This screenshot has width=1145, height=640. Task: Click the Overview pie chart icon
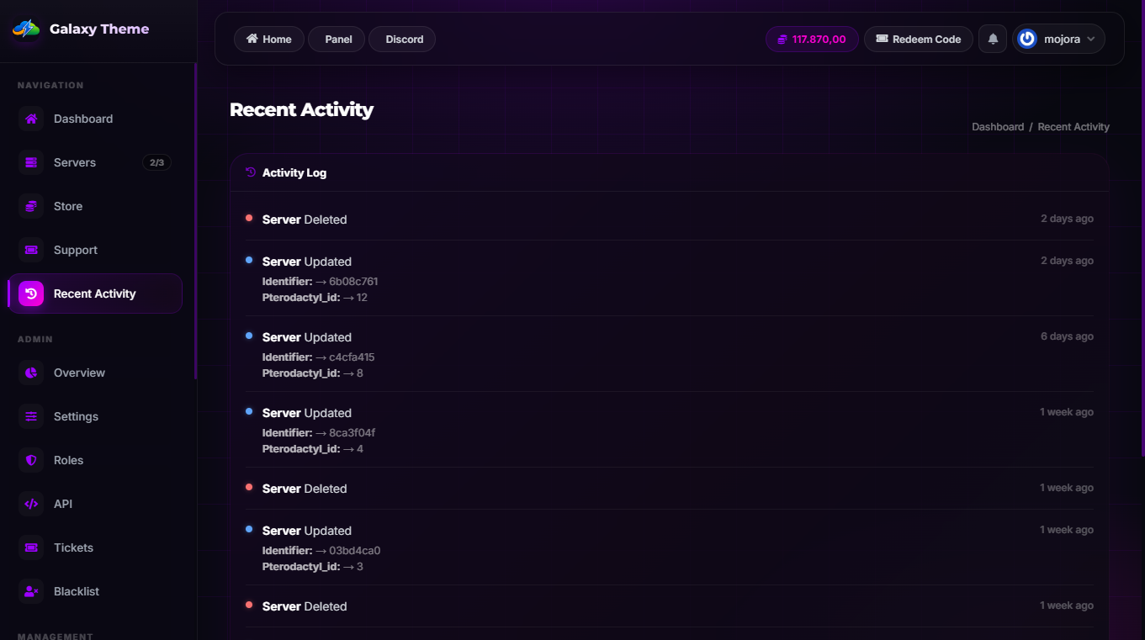pyautogui.click(x=31, y=373)
